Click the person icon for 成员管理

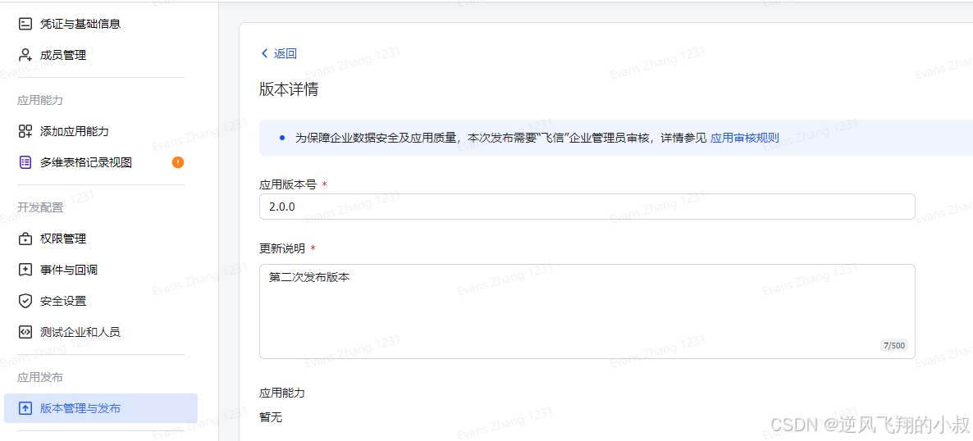point(25,55)
